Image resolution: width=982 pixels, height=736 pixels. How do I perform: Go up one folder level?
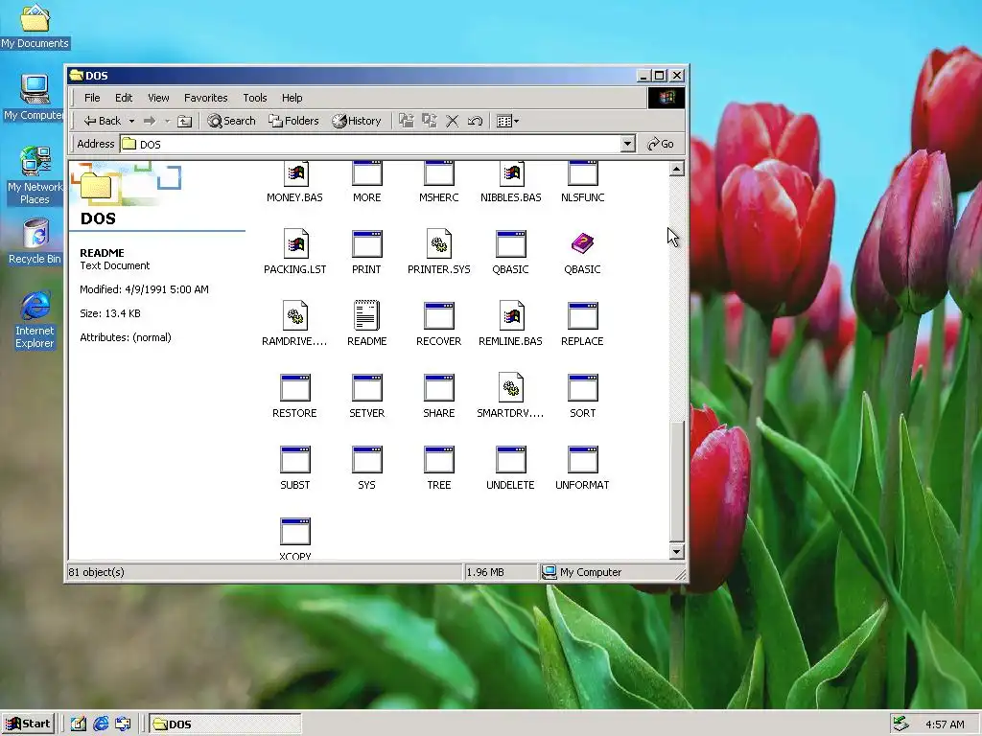tap(184, 121)
